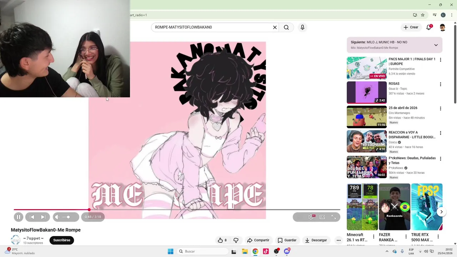Viewport: 457px width, 257px height.
Task: Open the player settings gear
Action: (x=311, y=217)
